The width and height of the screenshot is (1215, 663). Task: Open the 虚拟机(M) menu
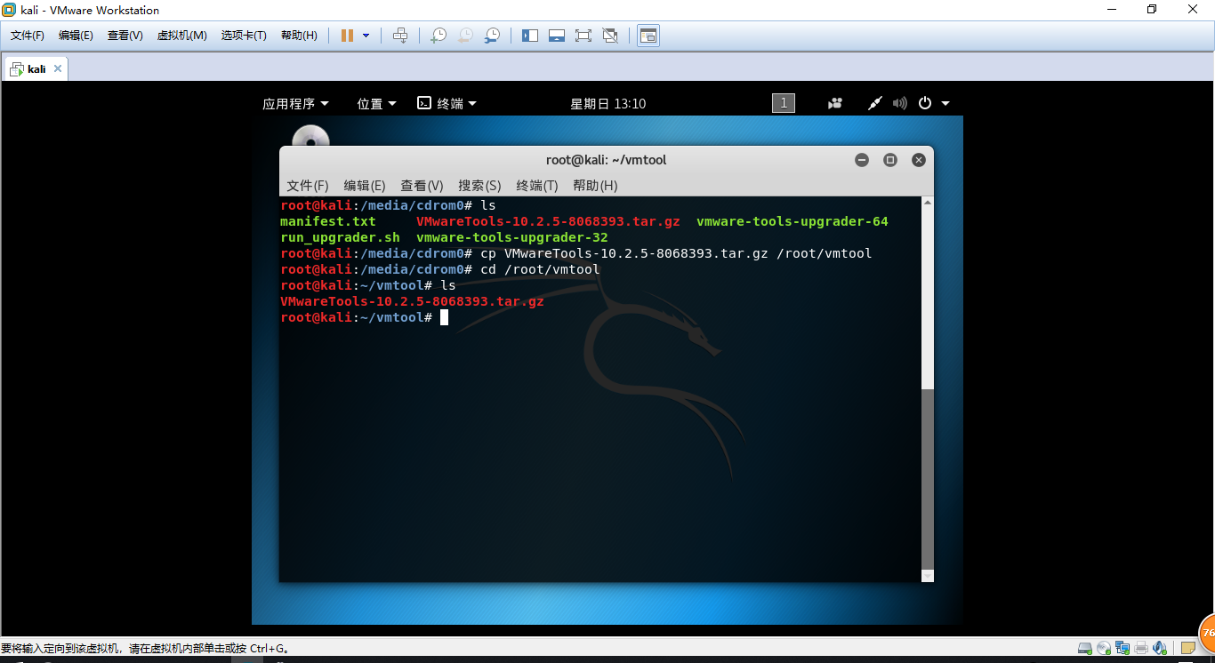[x=182, y=36]
